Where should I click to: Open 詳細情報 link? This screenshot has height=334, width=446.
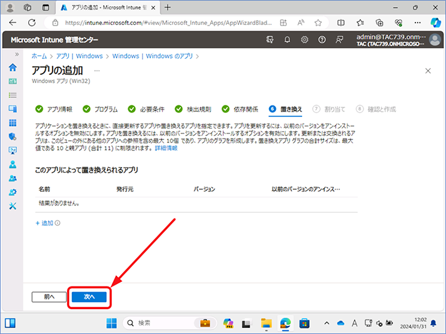point(166,148)
